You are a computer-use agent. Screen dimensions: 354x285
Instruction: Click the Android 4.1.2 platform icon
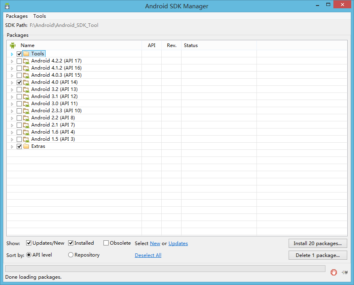pos(26,68)
